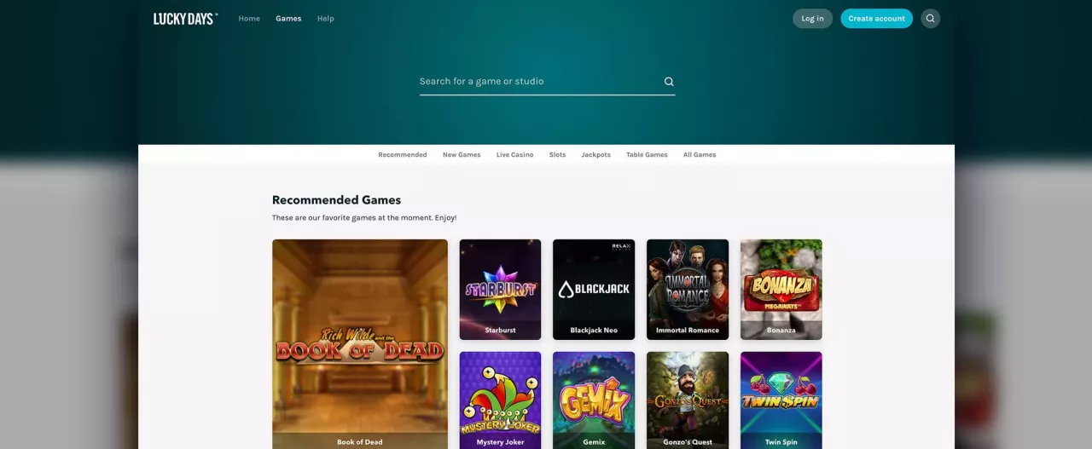Switch to the Jackpots tab
This screenshot has width=1092, height=449.
(596, 155)
